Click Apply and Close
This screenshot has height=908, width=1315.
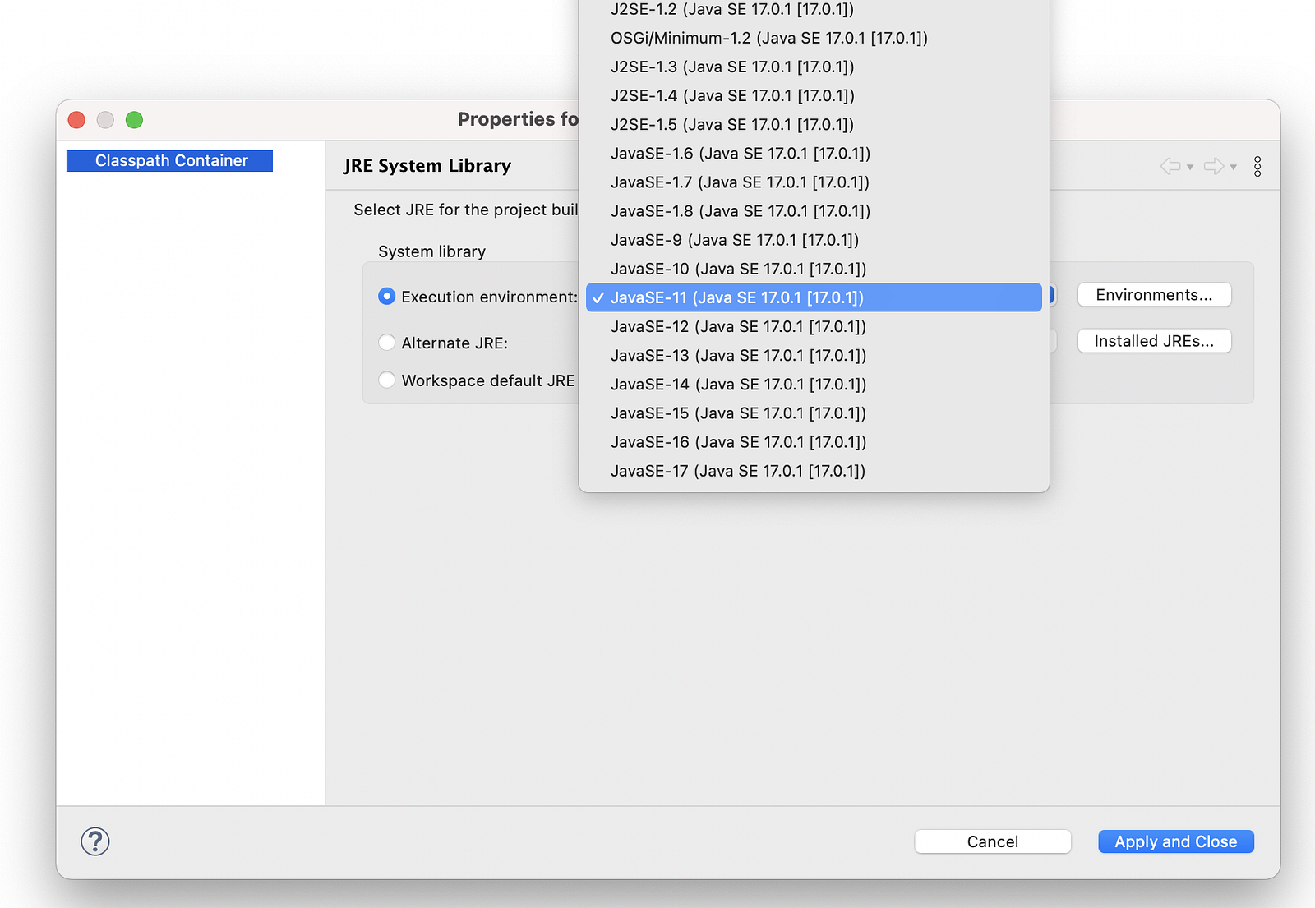pos(1176,841)
